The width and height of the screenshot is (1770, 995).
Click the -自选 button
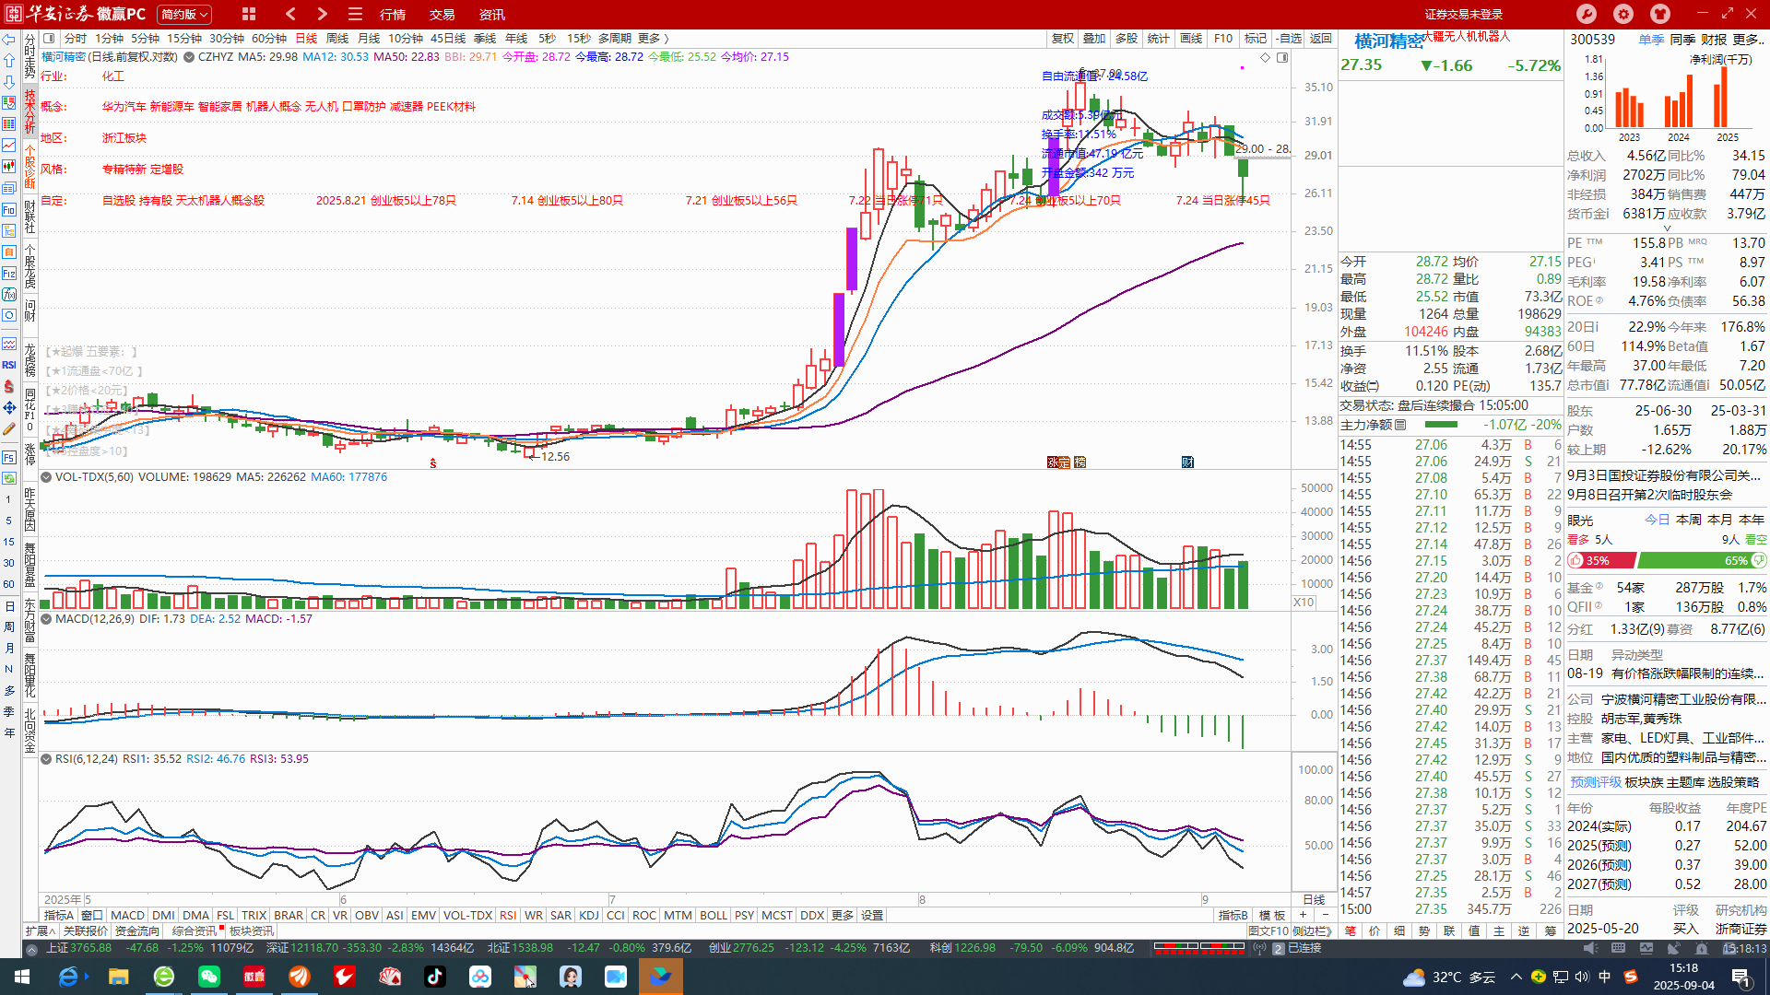[x=1289, y=39]
